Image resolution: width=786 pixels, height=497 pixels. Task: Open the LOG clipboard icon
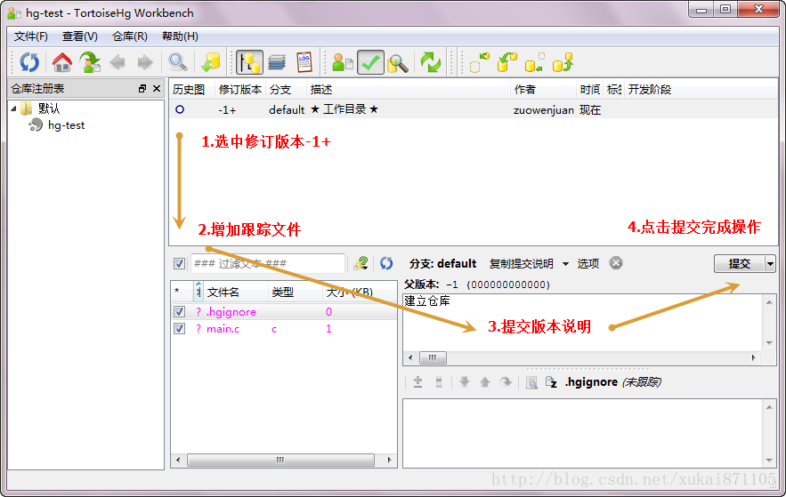304,62
